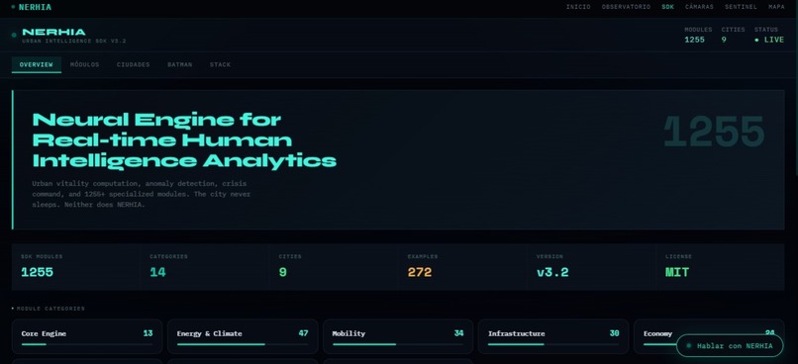
Task: Click the EXAMPLES 272 stat
Action: [462, 266]
